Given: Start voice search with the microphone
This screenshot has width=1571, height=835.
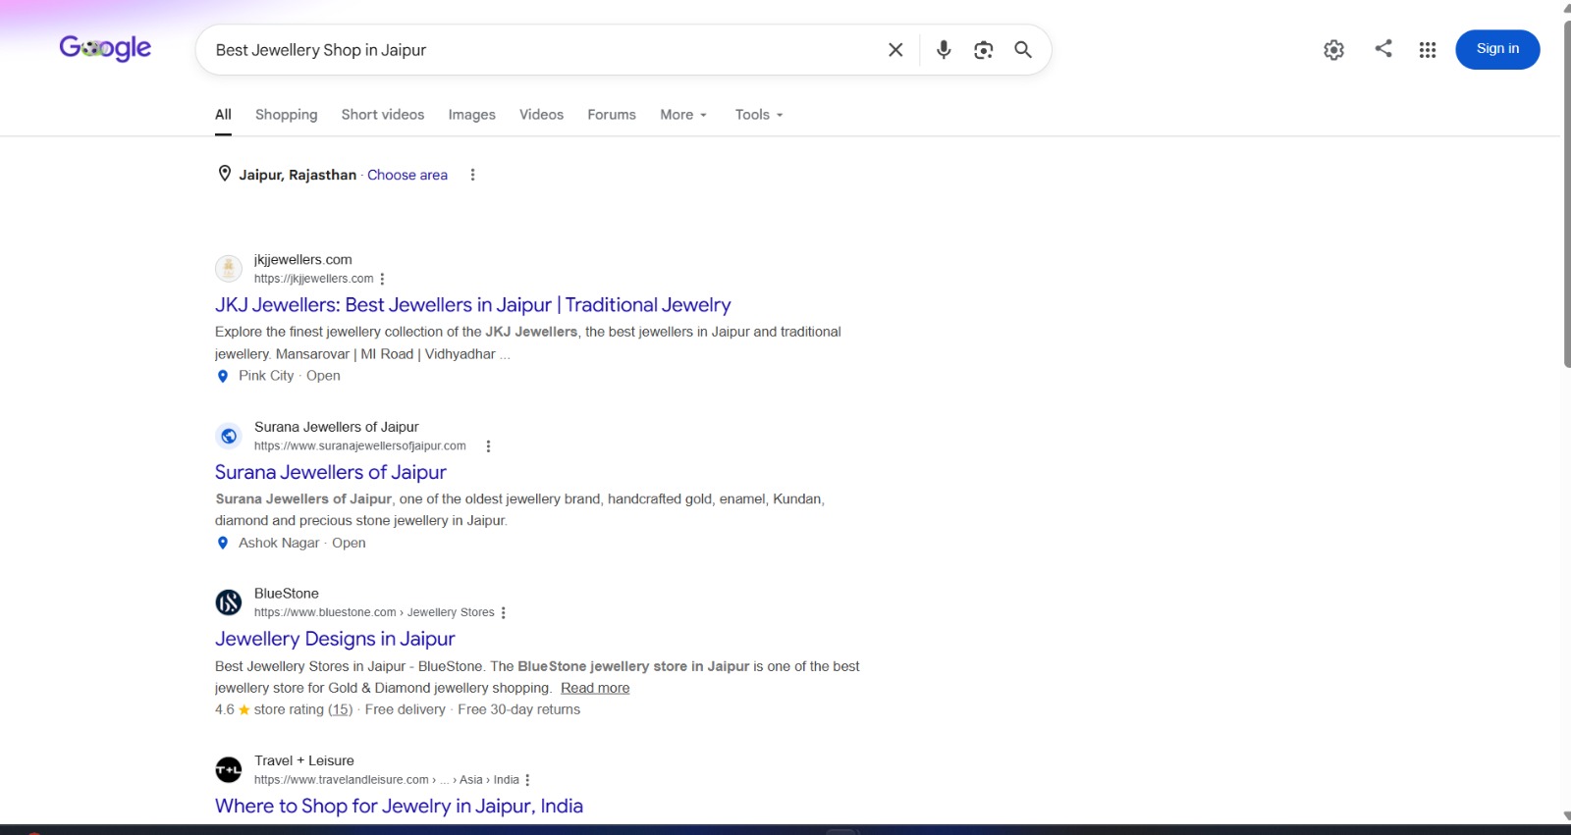Looking at the screenshot, I should 944,50.
